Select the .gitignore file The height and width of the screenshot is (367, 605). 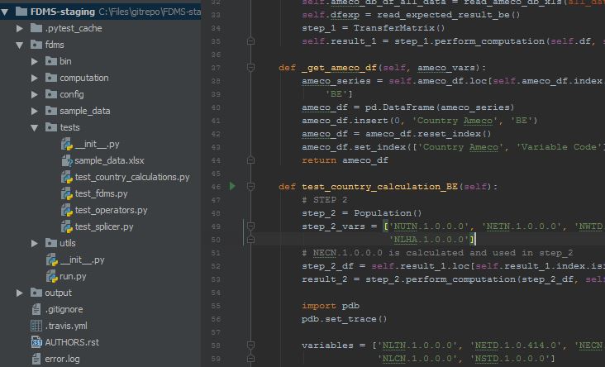pos(64,309)
